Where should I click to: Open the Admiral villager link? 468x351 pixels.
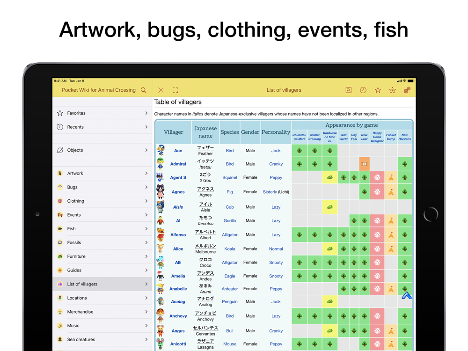[178, 164]
